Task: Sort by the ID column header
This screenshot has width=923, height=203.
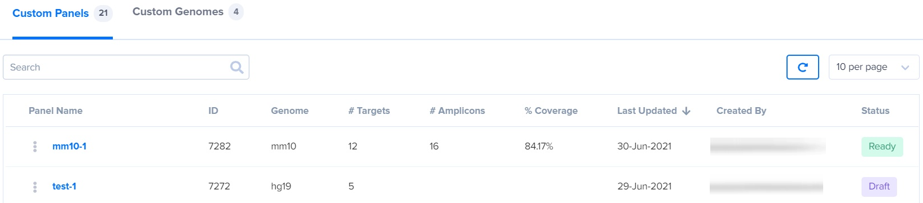Action: (x=213, y=111)
